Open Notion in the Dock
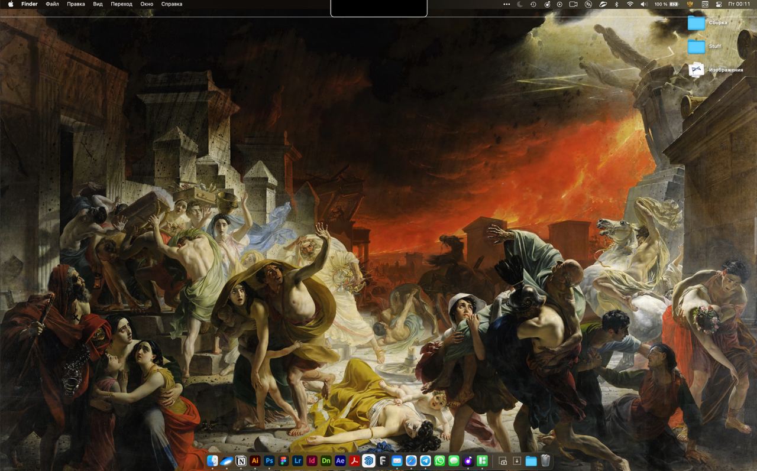757x471 pixels. pyautogui.click(x=241, y=461)
